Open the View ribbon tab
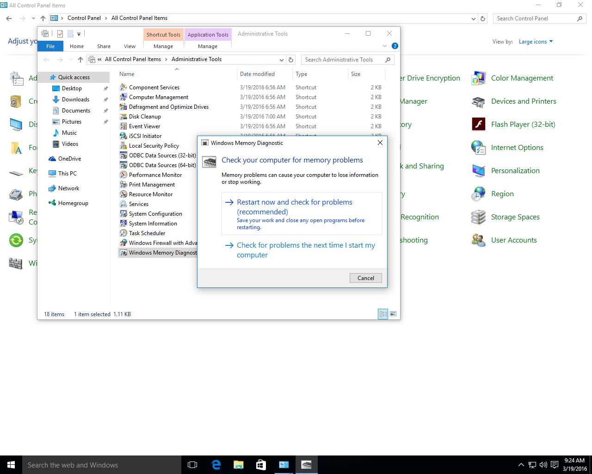The width and height of the screenshot is (592, 474). pyautogui.click(x=129, y=46)
